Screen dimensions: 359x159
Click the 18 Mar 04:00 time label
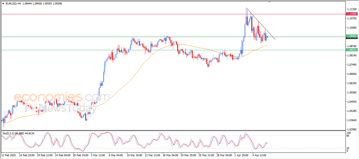(171, 155)
